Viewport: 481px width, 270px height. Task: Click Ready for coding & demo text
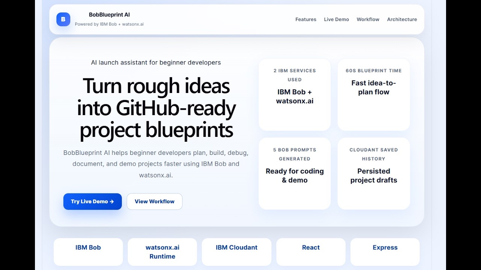pyautogui.click(x=295, y=175)
